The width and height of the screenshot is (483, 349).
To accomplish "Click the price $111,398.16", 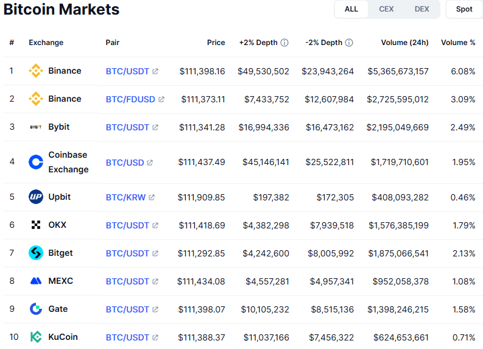I will (x=202, y=71).
